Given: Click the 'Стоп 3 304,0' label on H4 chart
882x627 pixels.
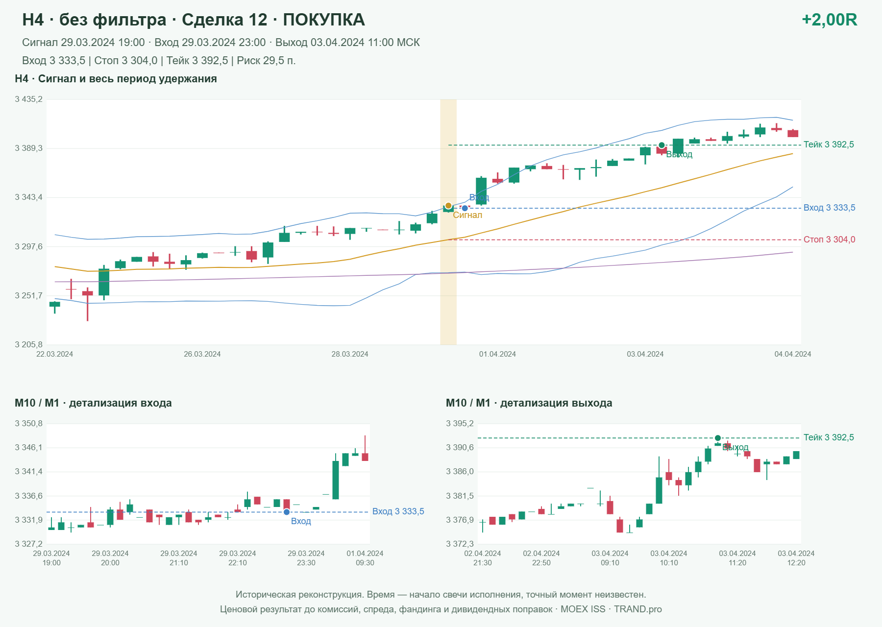Looking at the screenshot, I should tap(829, 240).
